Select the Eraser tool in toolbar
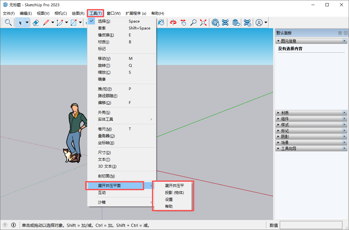The height and width of the screenshot is (230, 349). coord(35,23)
